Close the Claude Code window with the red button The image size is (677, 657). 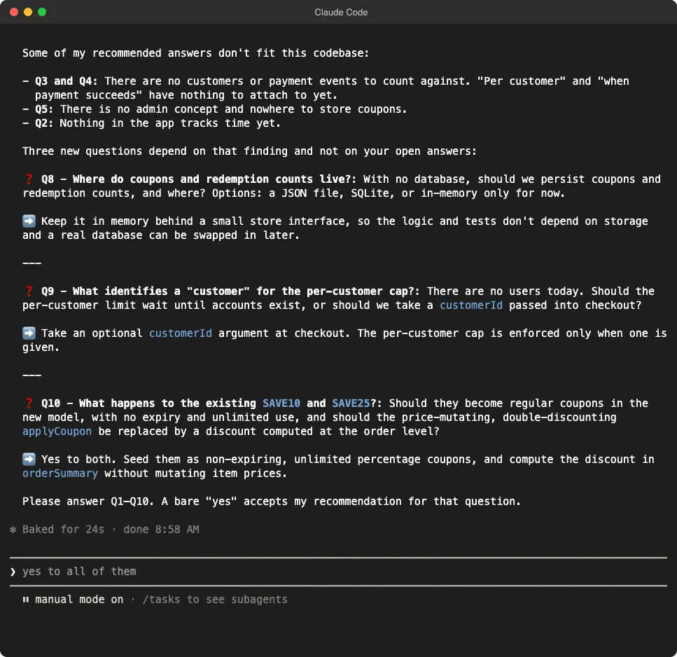point(14,12)
